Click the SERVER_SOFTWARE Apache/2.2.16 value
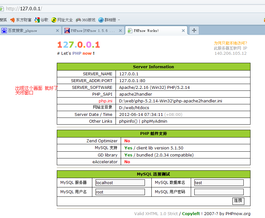The image size is (265, 218). (154, 87)
